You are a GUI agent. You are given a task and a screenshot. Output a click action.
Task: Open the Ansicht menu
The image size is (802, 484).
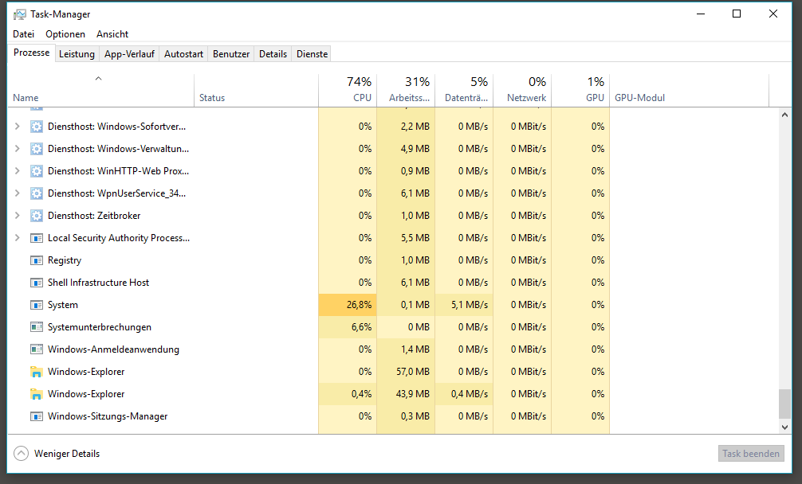click(x=112, y=34)
